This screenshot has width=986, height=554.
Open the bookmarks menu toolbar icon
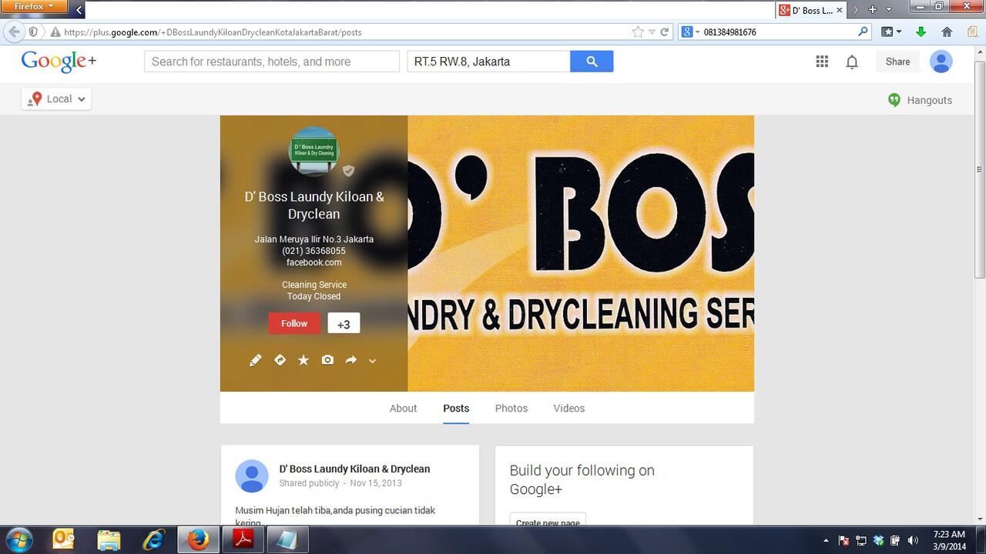tap(891, 32)
